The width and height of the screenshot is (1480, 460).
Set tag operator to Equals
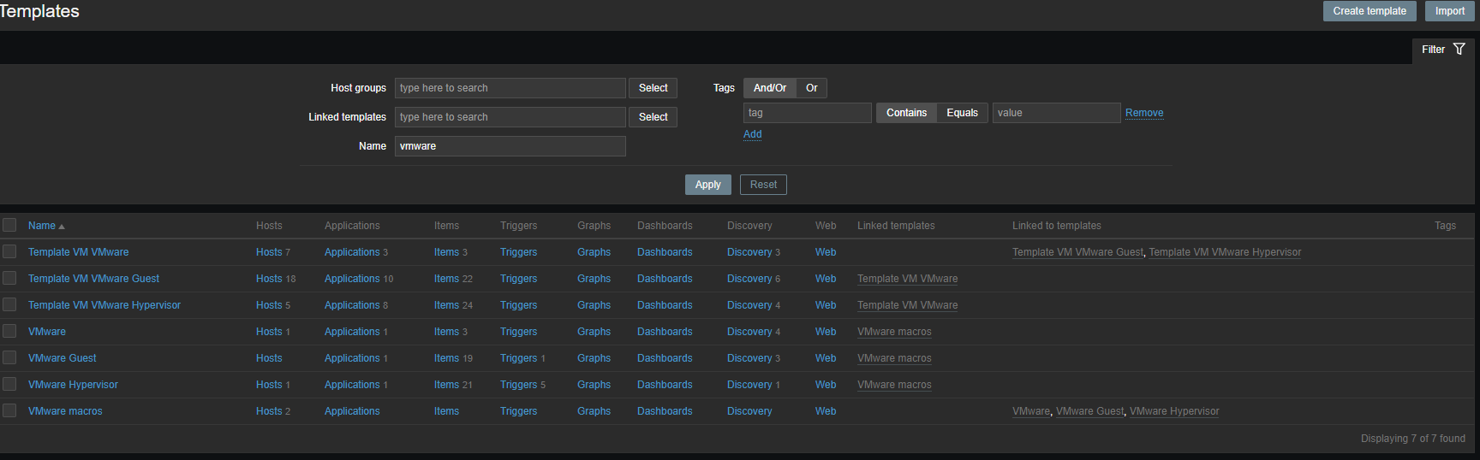962,113
